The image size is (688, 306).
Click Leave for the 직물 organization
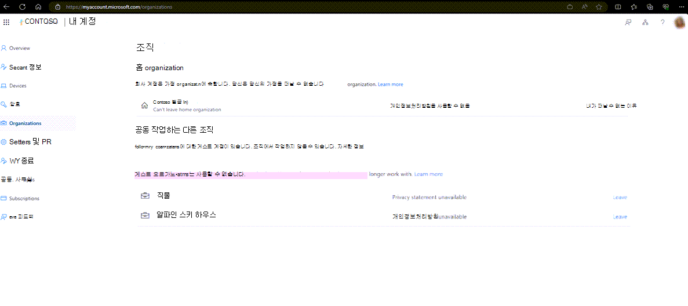[620, 197]
